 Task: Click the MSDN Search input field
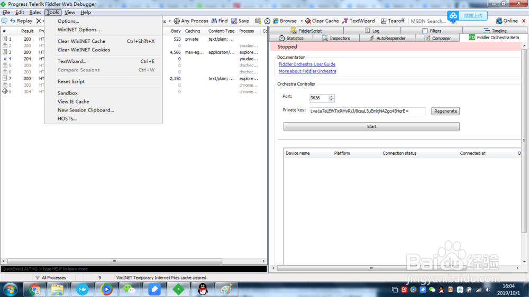(x=428, y=21)
